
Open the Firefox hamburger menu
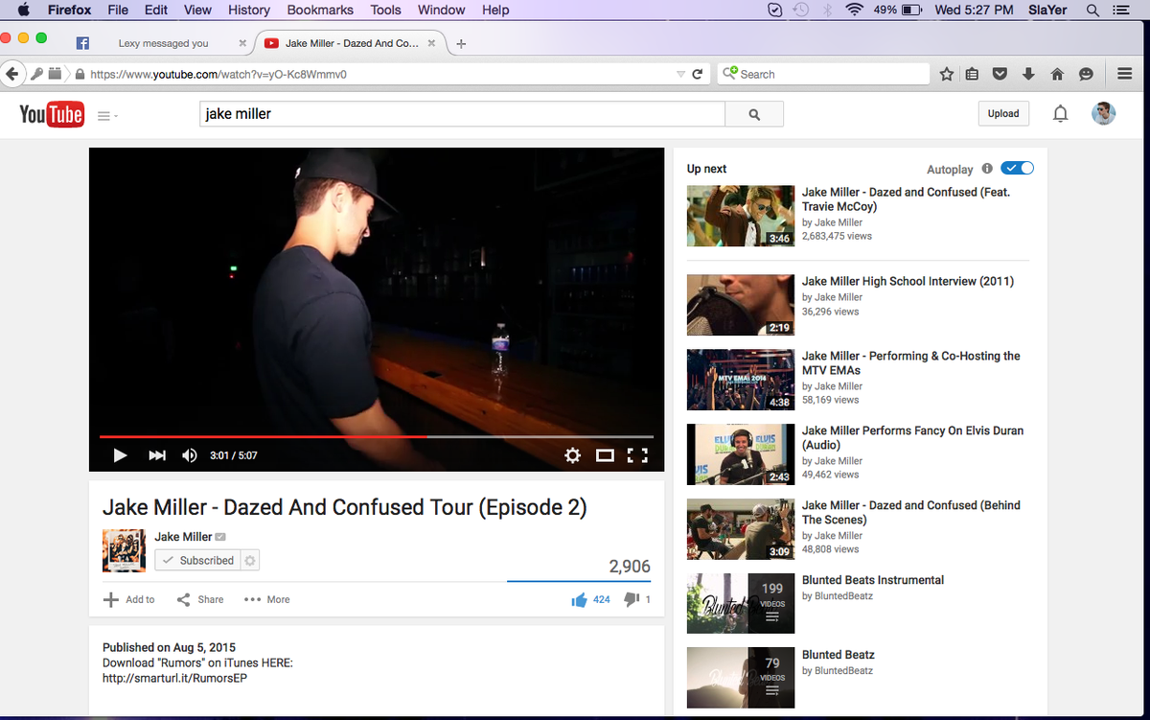click(1125, 74)
